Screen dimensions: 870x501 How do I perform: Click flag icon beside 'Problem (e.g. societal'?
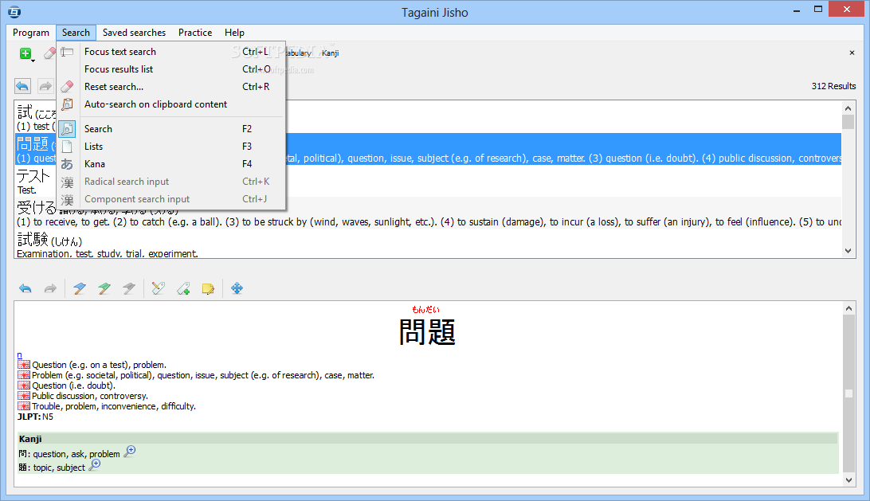24,376
